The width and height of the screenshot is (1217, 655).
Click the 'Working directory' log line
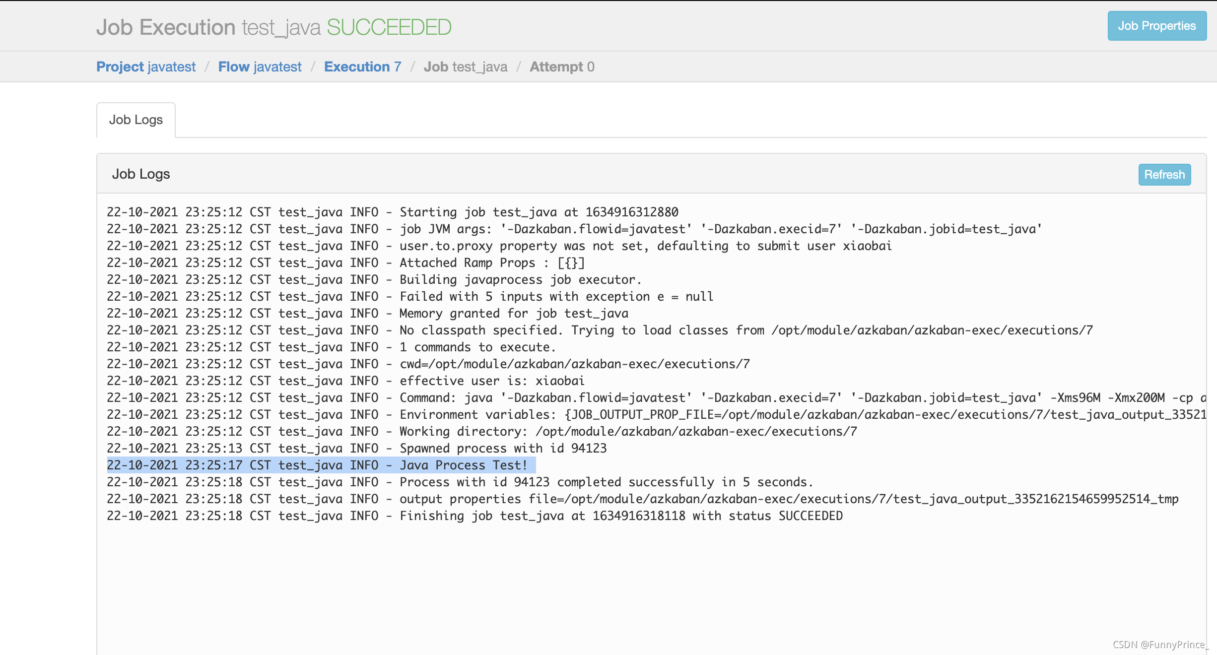point(482,432)
